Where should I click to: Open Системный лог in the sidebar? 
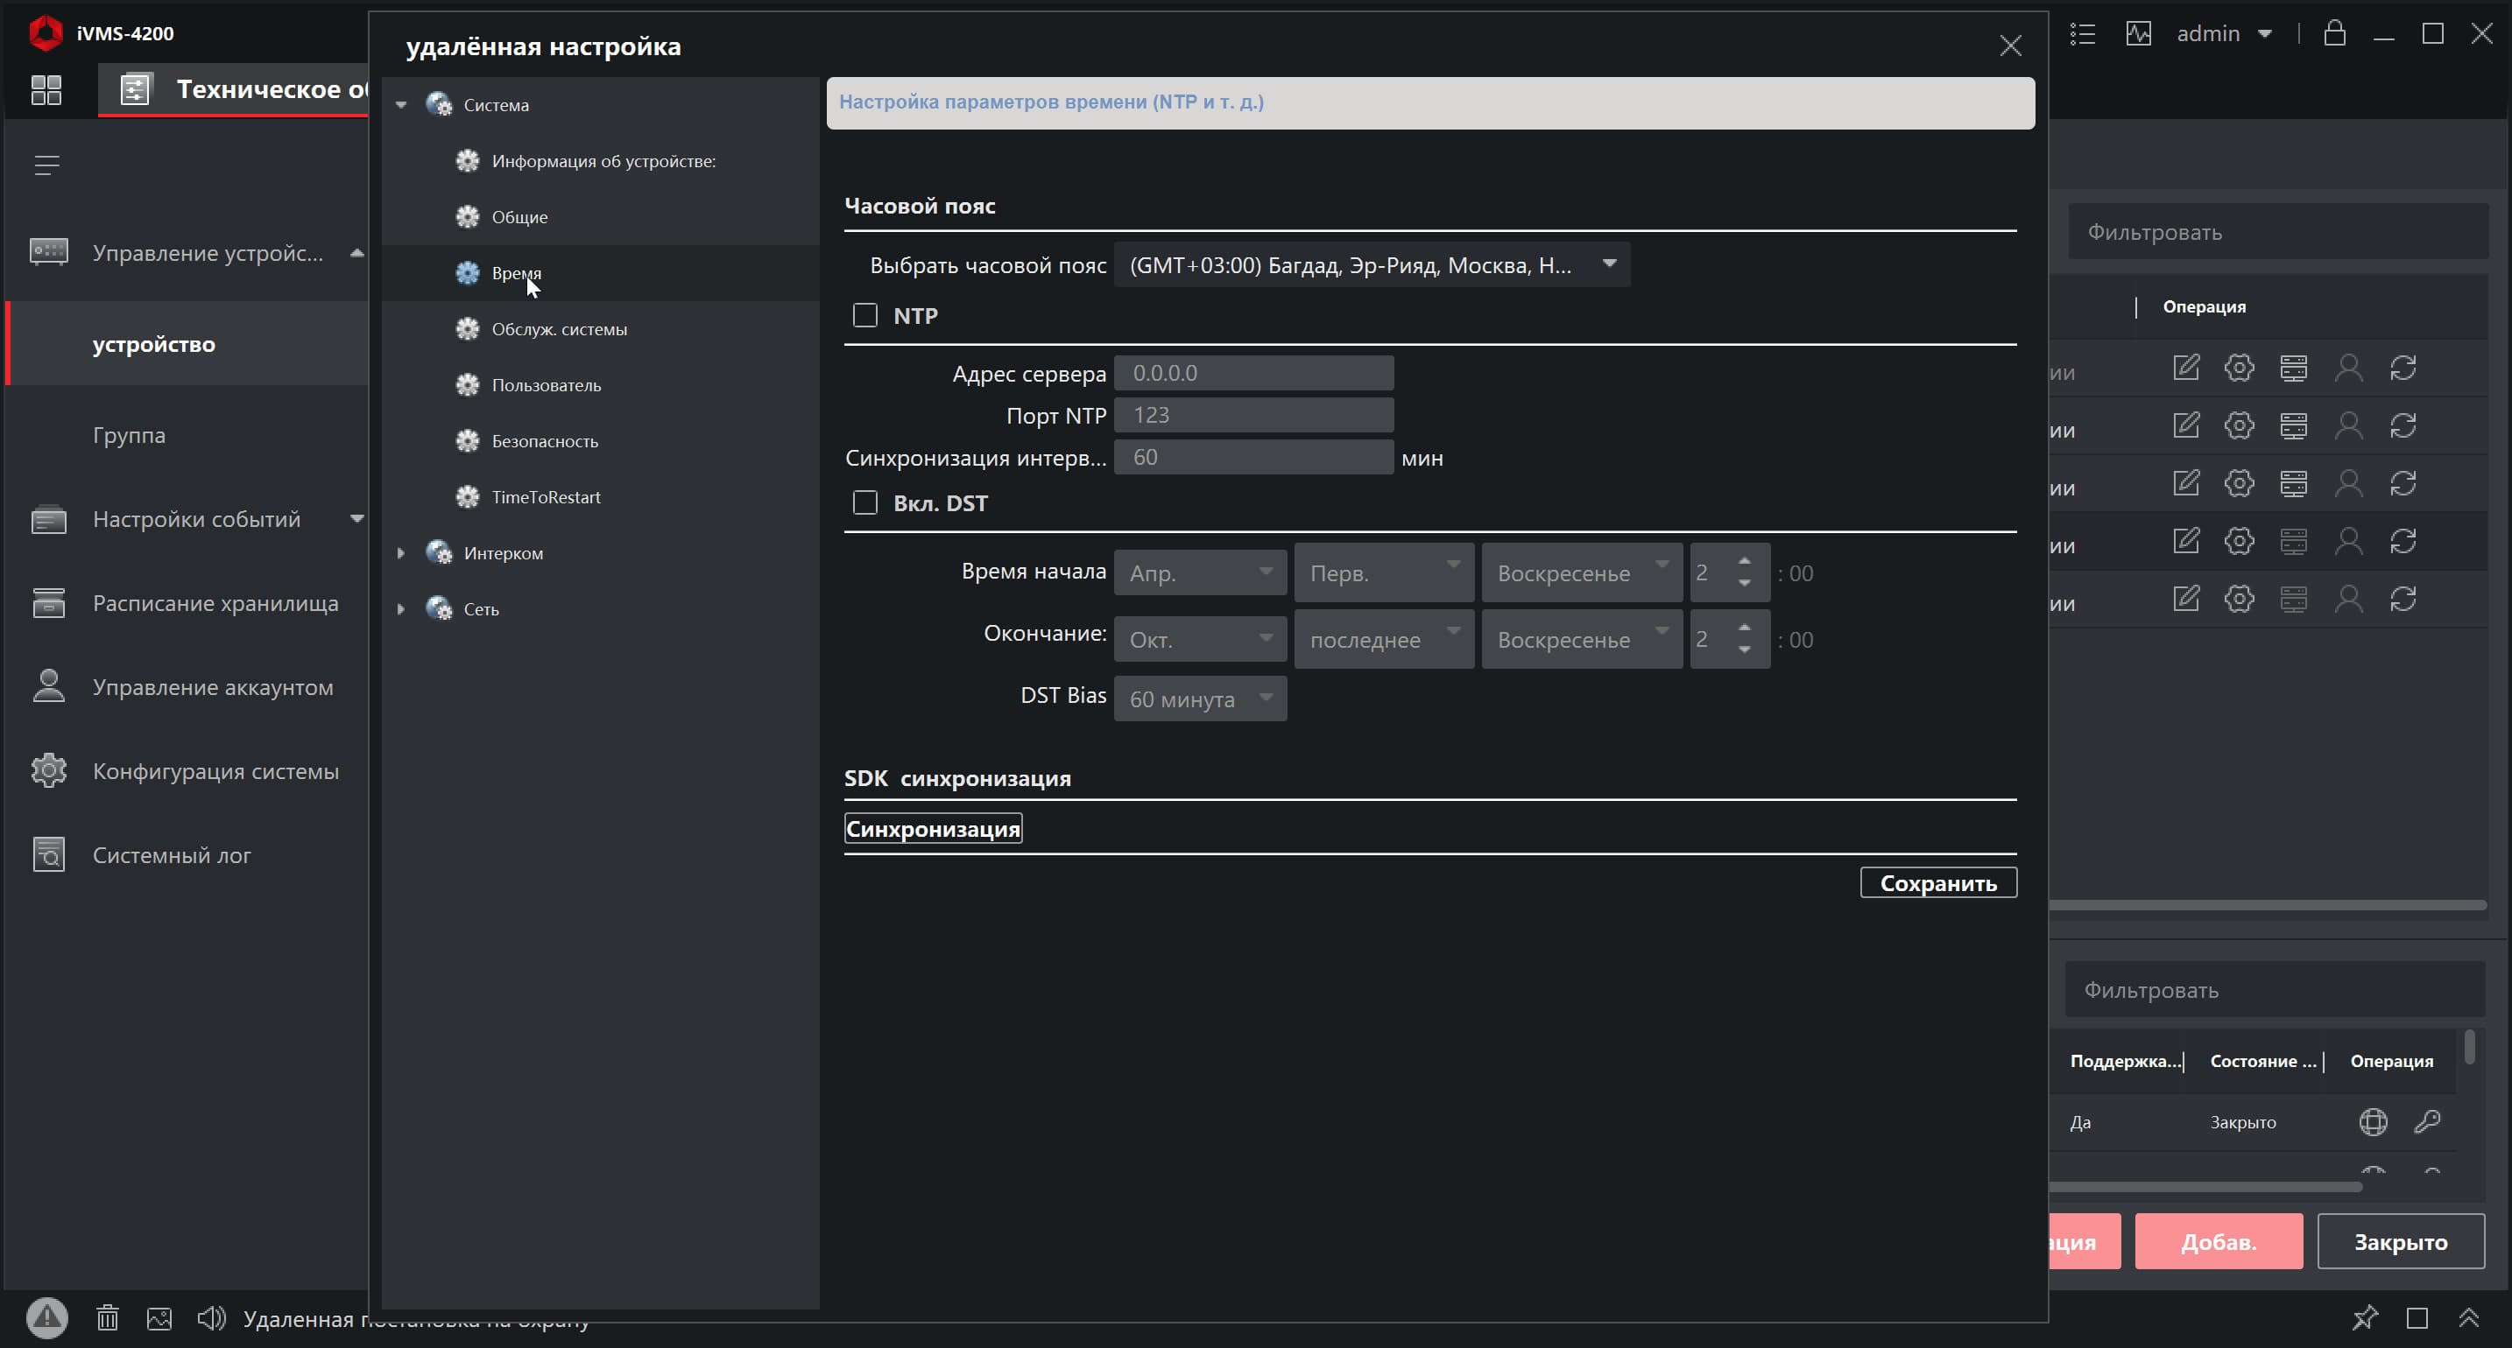(x=172, y=853)
